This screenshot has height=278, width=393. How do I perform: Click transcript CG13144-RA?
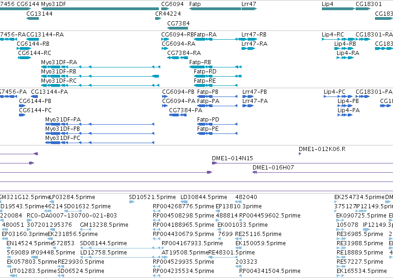(x=33, y=39)
